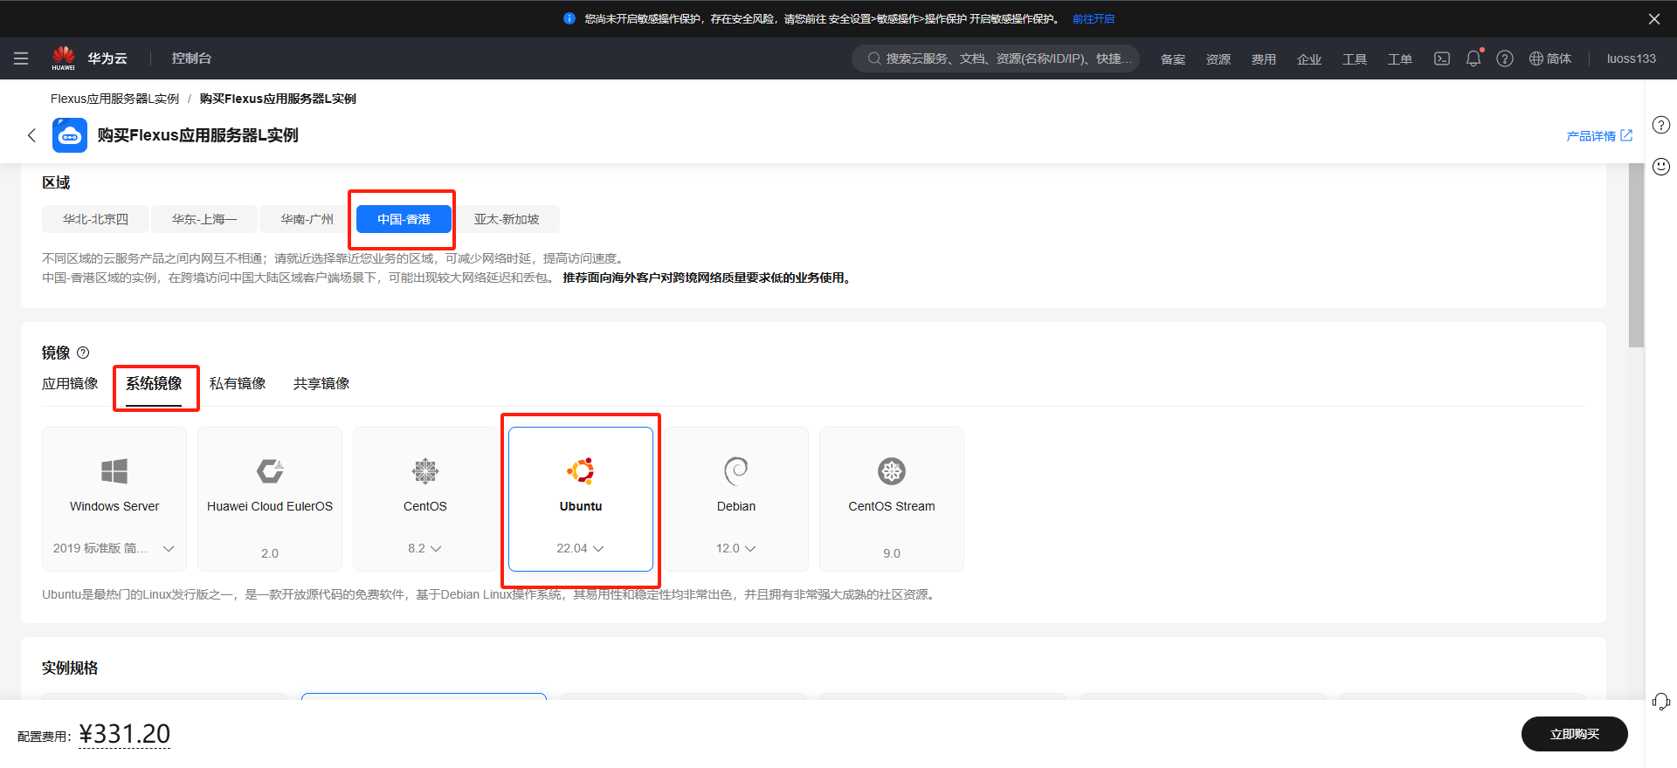Click the help question mark in header
Screen dimensions: 1677x768
tap(1504, 58)
